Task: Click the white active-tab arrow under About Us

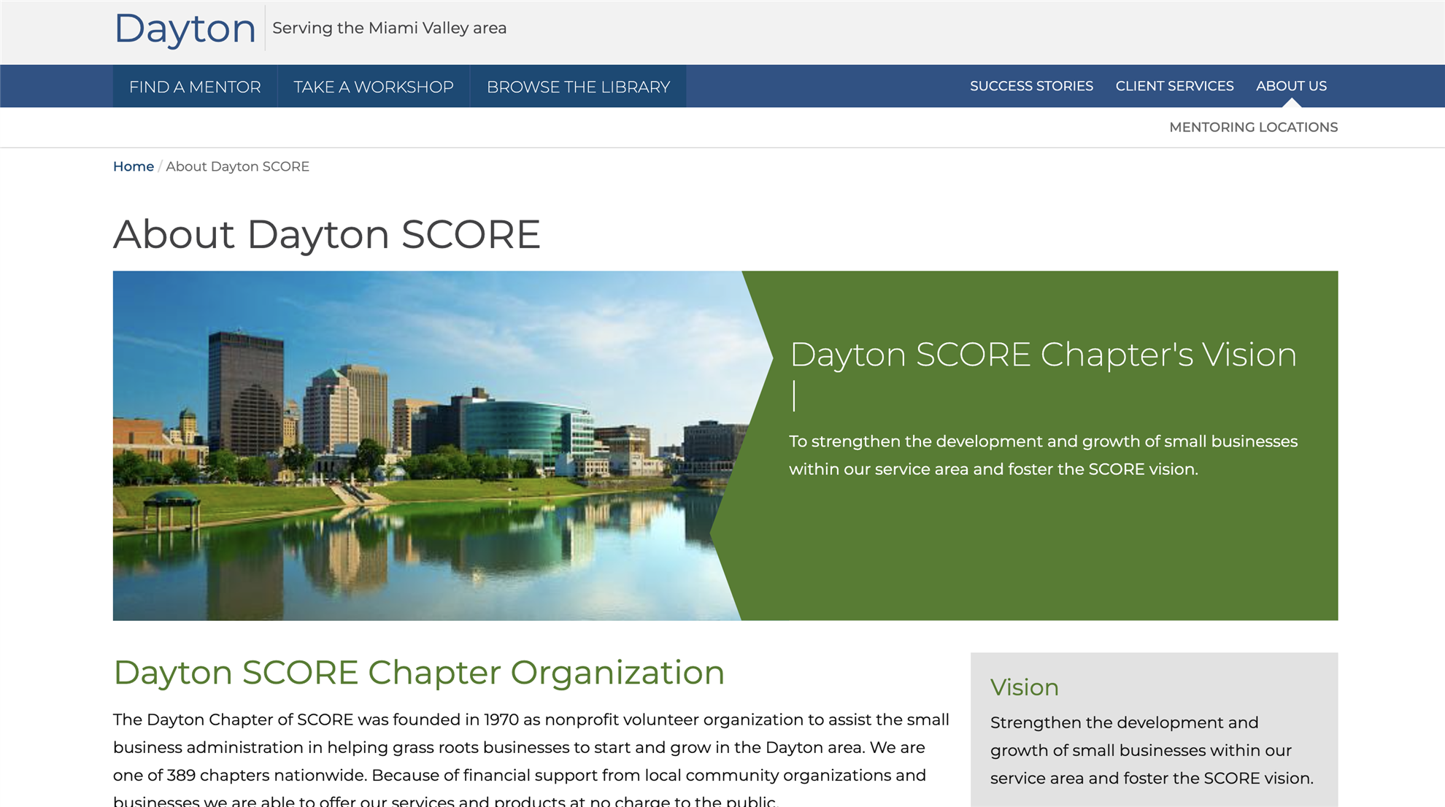Action: [x=1291, y=104]
